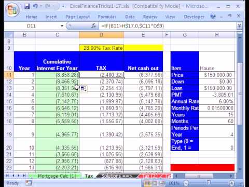Switch to Page Break Preview in status bar

point(162,183)
